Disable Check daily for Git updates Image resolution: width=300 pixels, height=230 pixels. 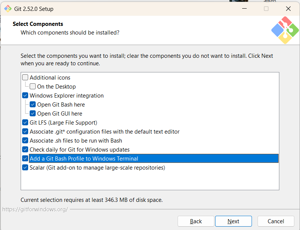click(25, 149)
